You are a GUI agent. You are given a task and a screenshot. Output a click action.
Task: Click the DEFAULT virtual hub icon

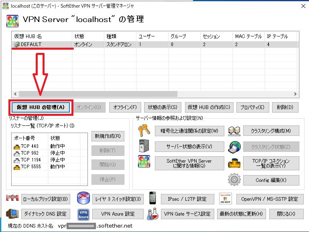(17, 44)
